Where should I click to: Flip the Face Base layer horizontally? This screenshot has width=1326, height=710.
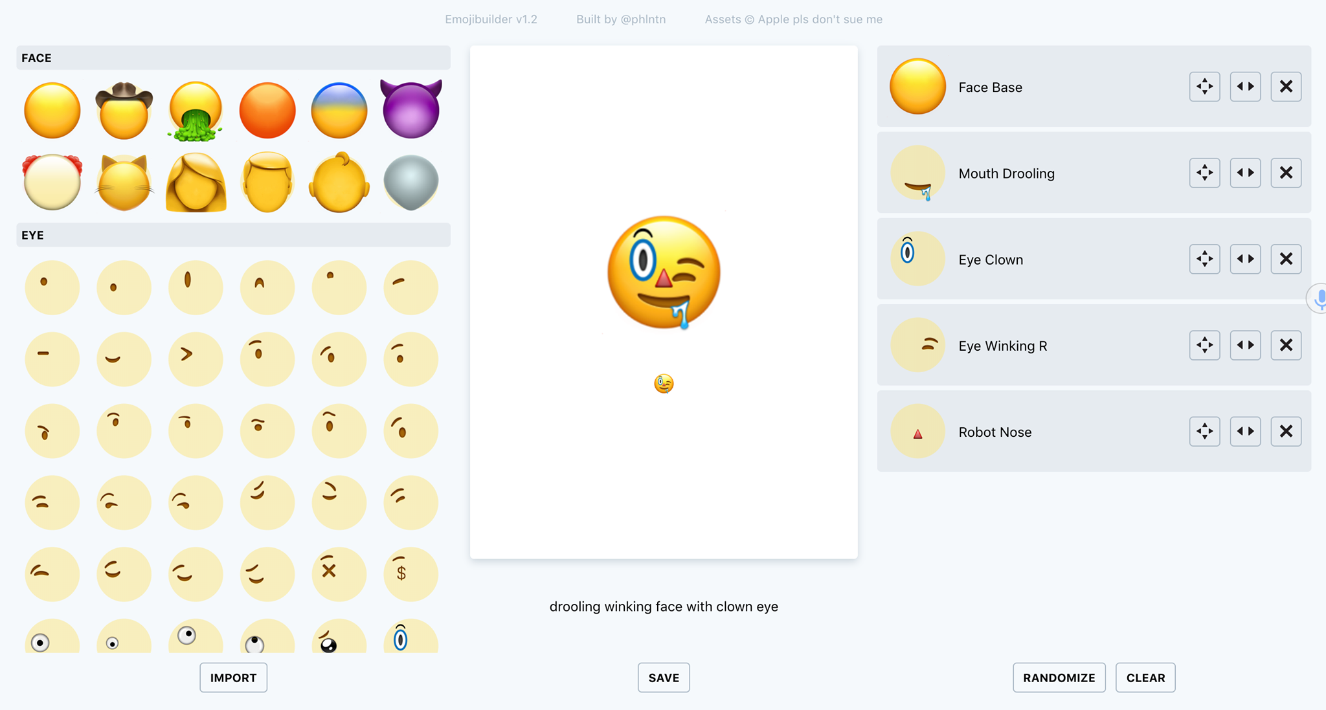pyautogui.click(x=1245, y=86)
